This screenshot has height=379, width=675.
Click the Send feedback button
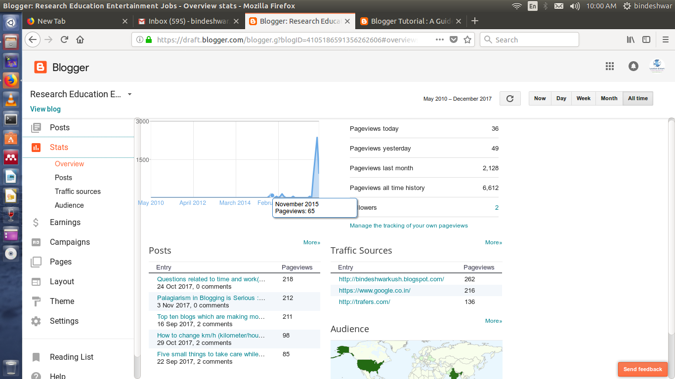(x=643, y=369)
